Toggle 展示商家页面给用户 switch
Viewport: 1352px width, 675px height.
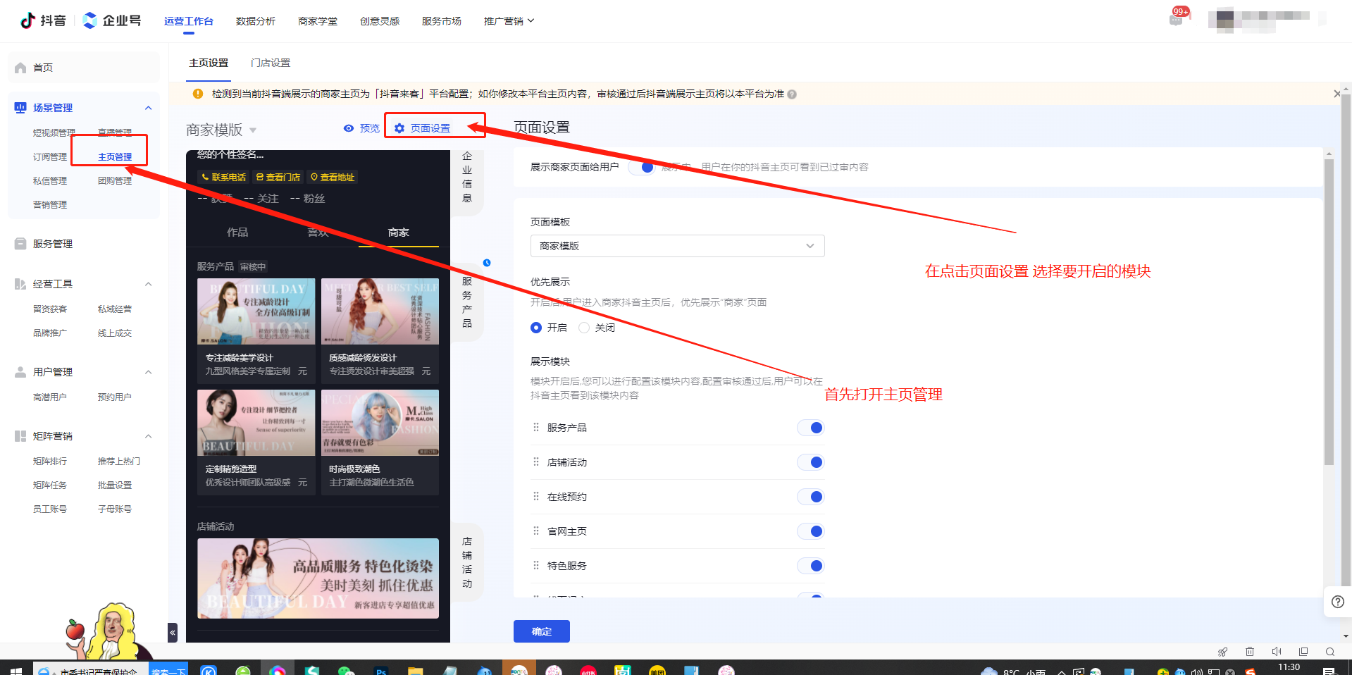pos(641,167)
